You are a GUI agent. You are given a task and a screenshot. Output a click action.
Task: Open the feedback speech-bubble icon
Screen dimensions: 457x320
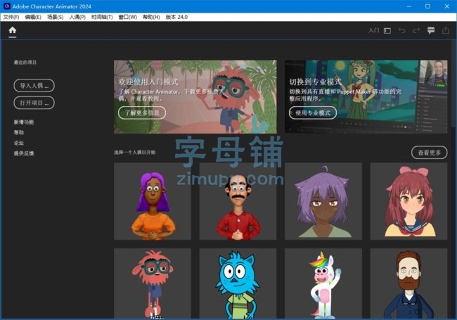[x=431, y=30]
